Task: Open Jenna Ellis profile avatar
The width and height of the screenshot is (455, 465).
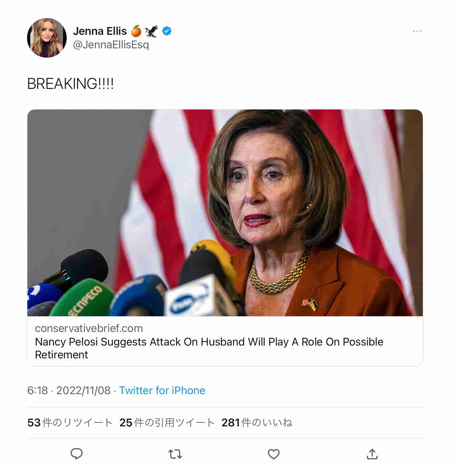Action: point(47,38)
